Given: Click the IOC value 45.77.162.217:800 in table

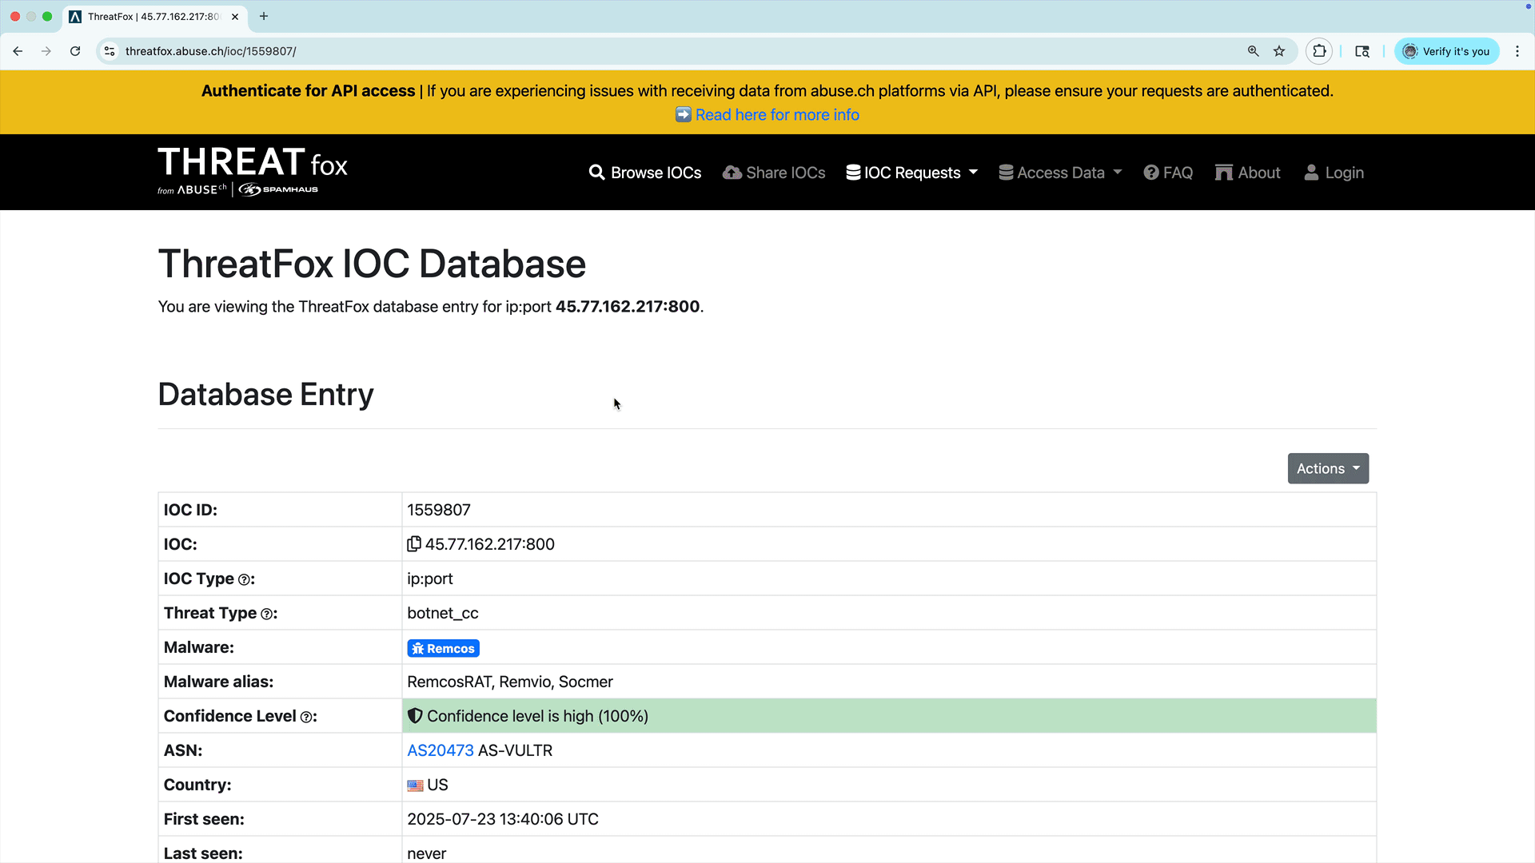Looking at the screenshot, I should [x=490, y=544].
